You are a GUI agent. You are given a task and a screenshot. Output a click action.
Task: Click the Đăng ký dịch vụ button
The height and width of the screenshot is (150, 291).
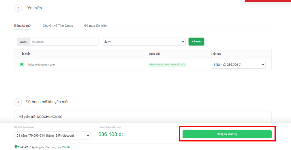pyautogui.click(x=227, y=134)
